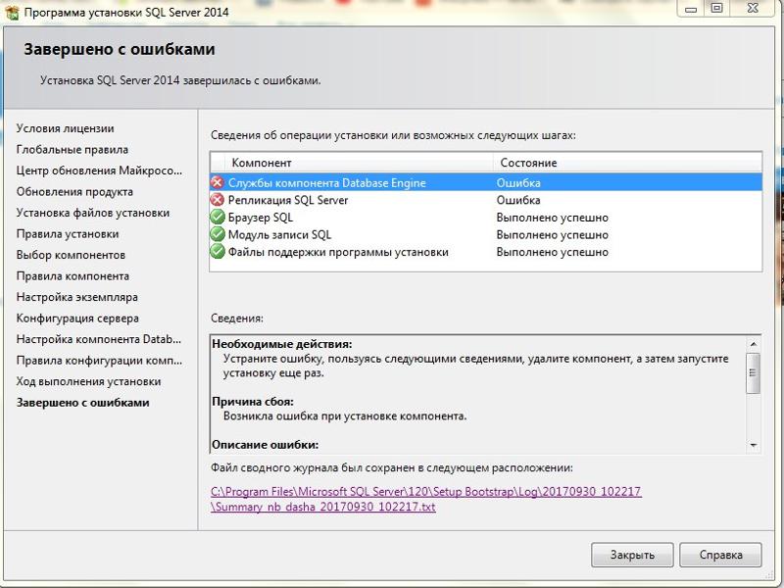Click green check icon beside Модуль записи SQL
The image size is (784, 588).
(x=217, y=234)
